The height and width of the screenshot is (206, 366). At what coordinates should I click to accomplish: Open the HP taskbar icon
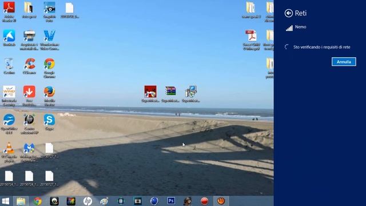(x=87, y=201)
